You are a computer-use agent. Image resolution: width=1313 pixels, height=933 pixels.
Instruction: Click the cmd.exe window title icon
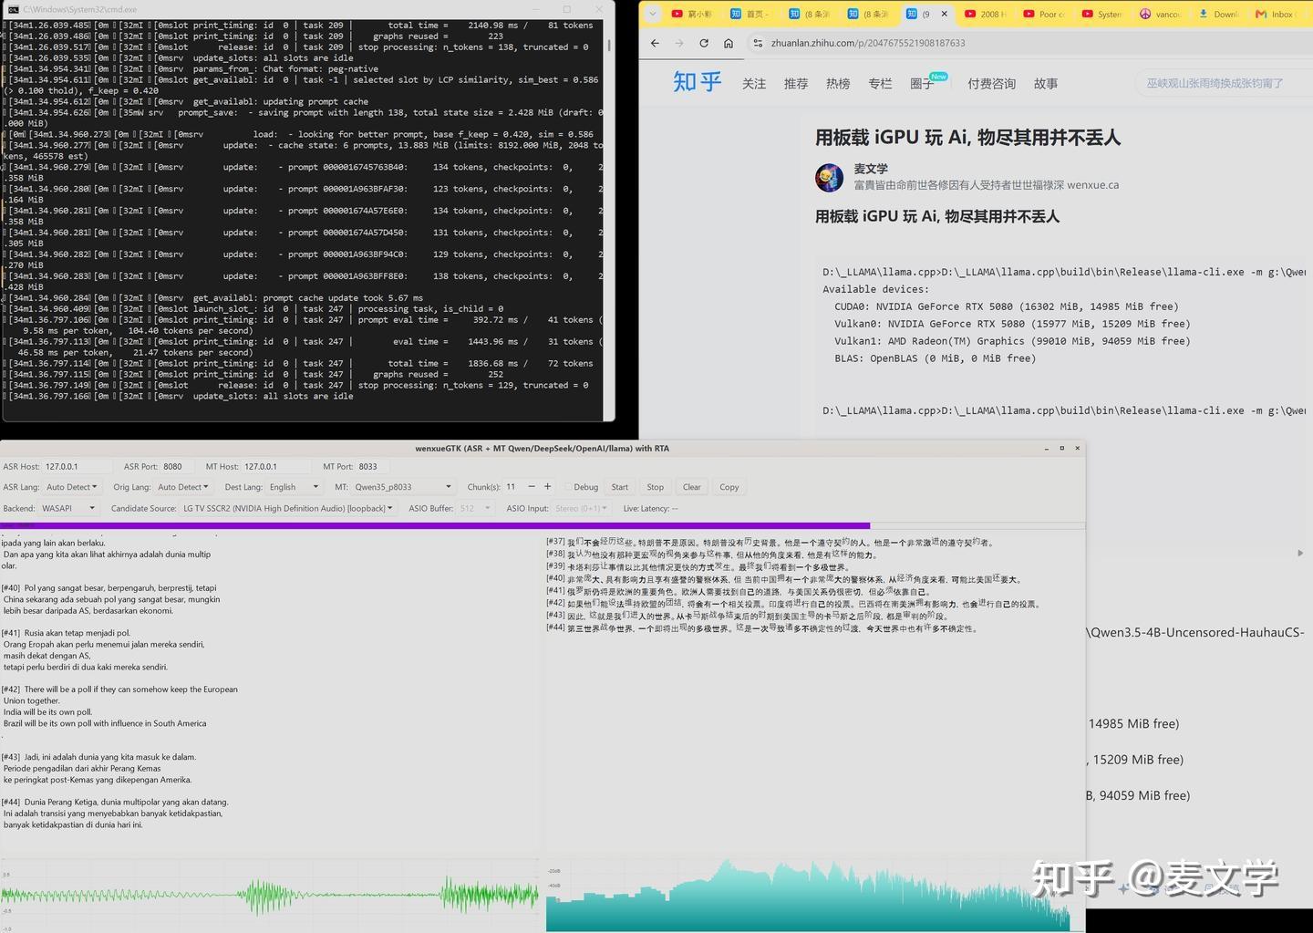click(14, 9)
